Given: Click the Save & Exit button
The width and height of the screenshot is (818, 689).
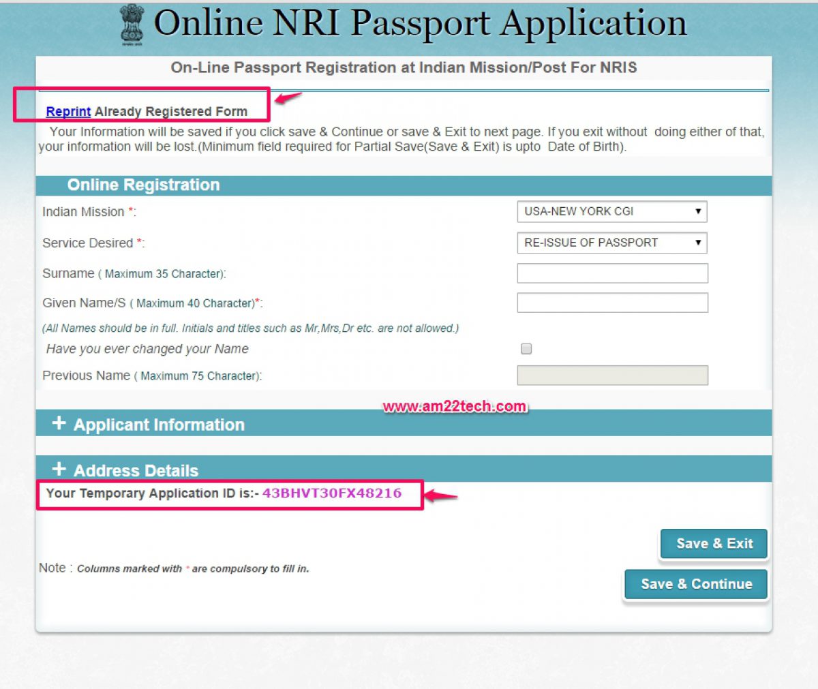Looking at the screenshot, I should [x=714, y=544].
